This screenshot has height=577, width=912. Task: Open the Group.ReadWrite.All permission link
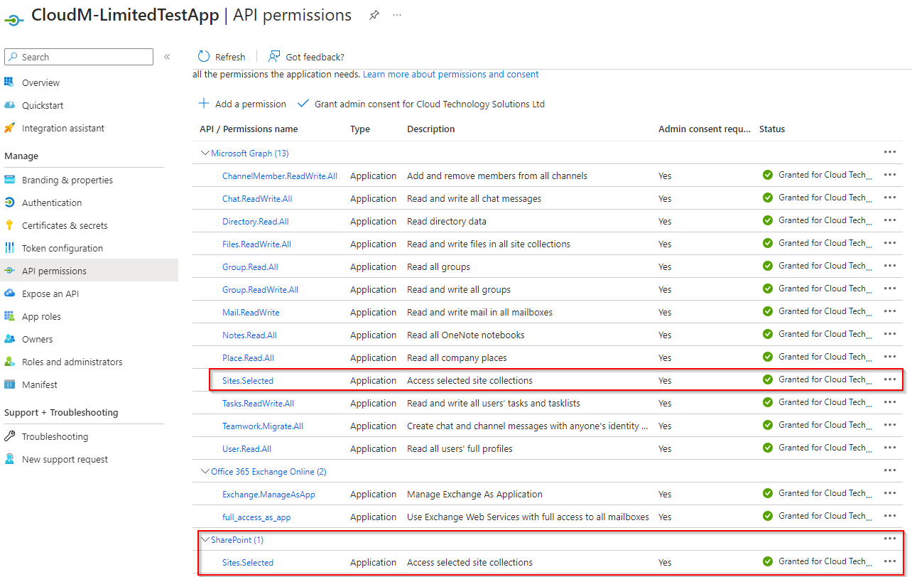[260, 289]
